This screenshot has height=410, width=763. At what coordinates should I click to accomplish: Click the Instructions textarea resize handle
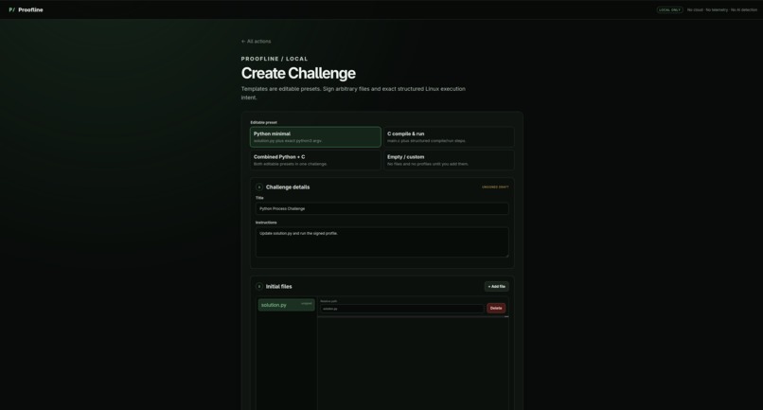coord(506,255)
